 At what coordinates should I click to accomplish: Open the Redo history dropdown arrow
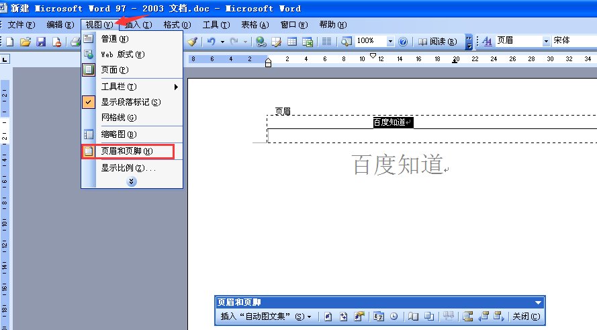245,42
